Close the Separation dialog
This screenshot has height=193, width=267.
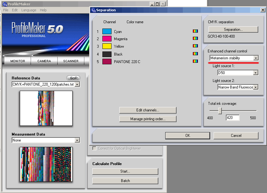pyautogui.click(x=263, y=10)
